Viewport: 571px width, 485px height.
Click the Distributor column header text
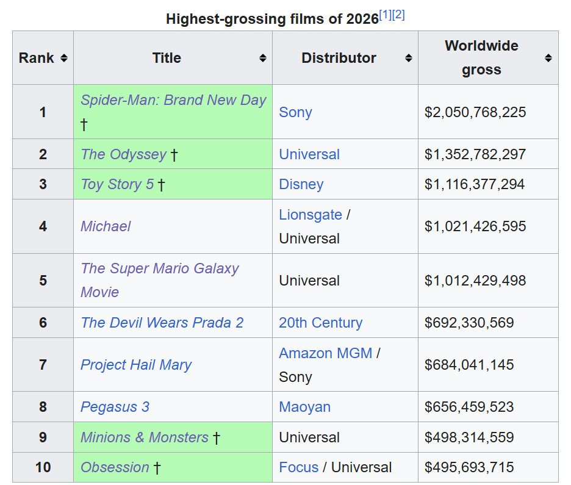click(x=339, y=58)
